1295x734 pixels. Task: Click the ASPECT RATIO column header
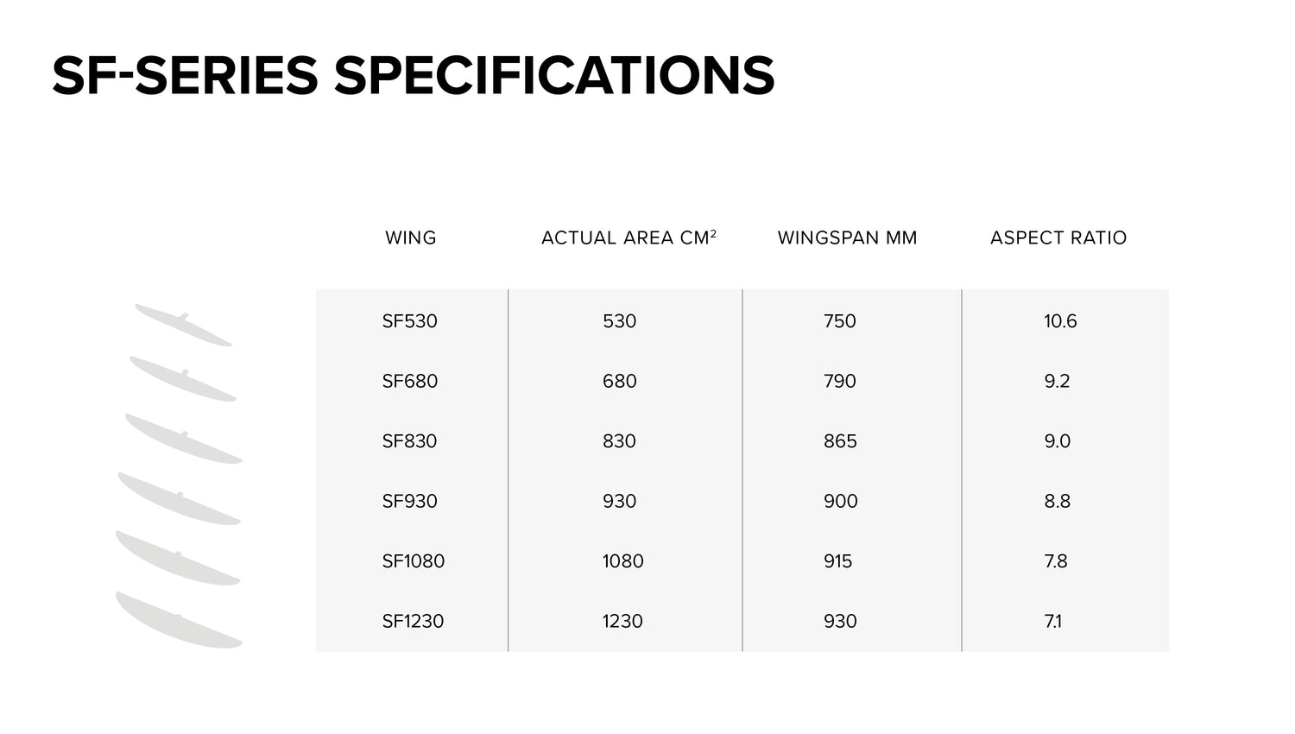click(x=1058, y=237)
